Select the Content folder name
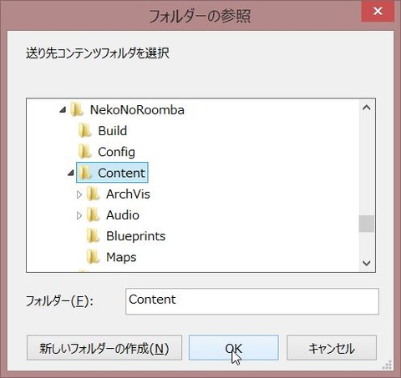The width and height of the screenshot is (401, 378). (121, 173)
